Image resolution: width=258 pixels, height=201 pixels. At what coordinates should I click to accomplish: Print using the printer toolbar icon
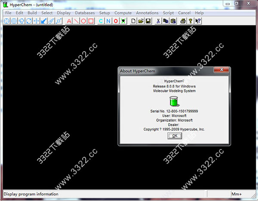point(183,21)
